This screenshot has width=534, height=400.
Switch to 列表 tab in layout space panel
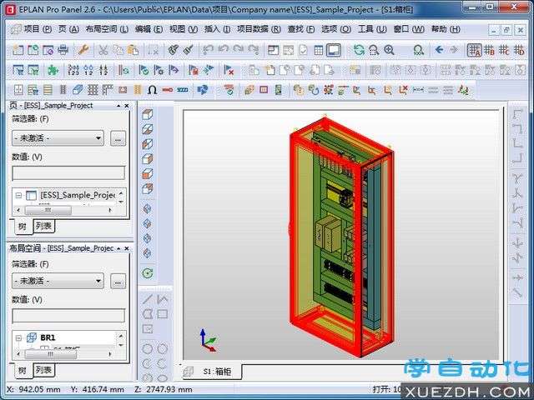coord(43,370)
